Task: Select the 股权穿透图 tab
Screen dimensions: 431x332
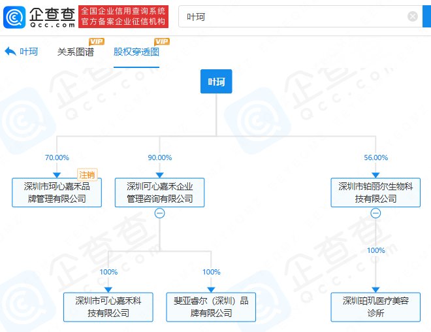Action: coord(136,52)
